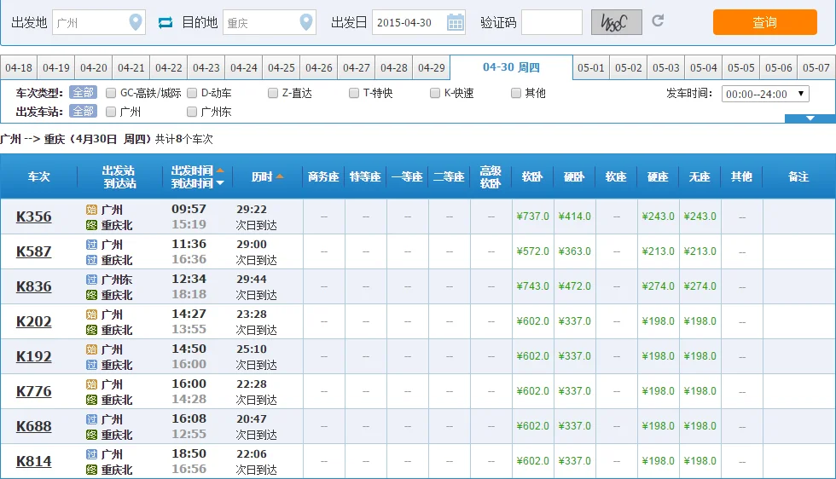Click K776 terminal icon beside 重庆北

pyautogui.click(x=92, y=400)
